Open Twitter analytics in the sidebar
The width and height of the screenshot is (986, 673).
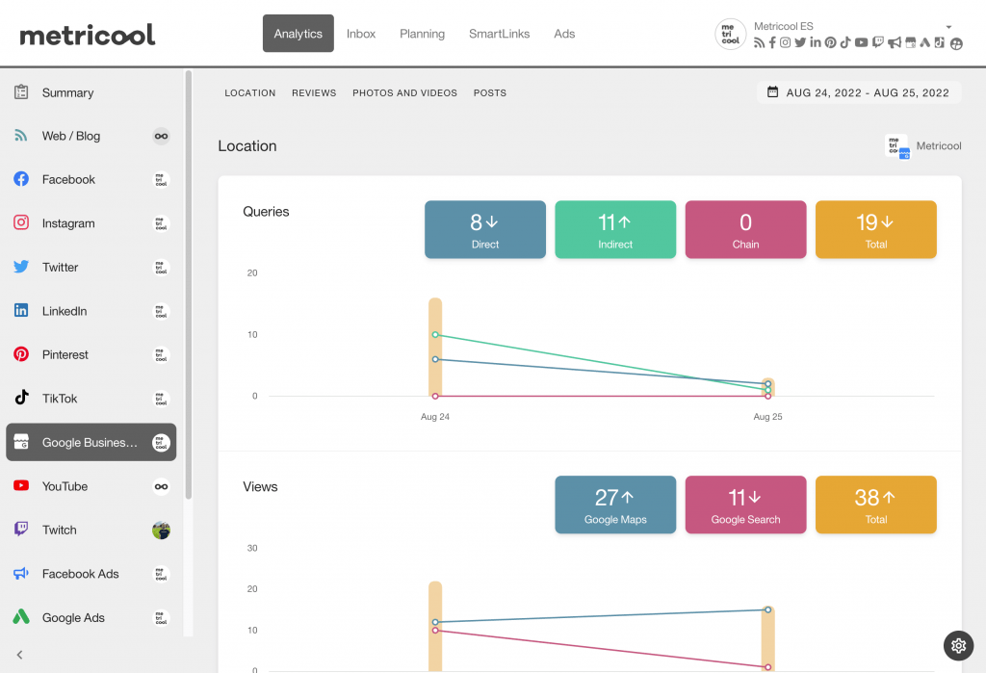tap(91, 268)
